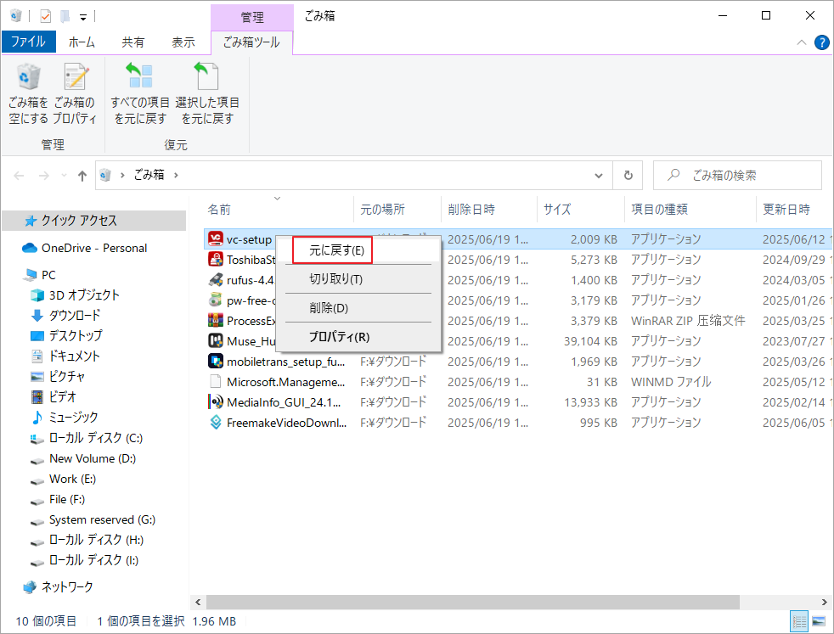Open ローカル ディスク (I:) drive
834x634 pixels.
click(93, 560)
